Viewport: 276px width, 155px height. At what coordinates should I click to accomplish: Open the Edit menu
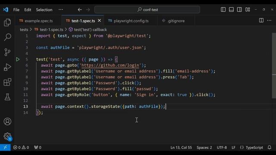[28, 9]
